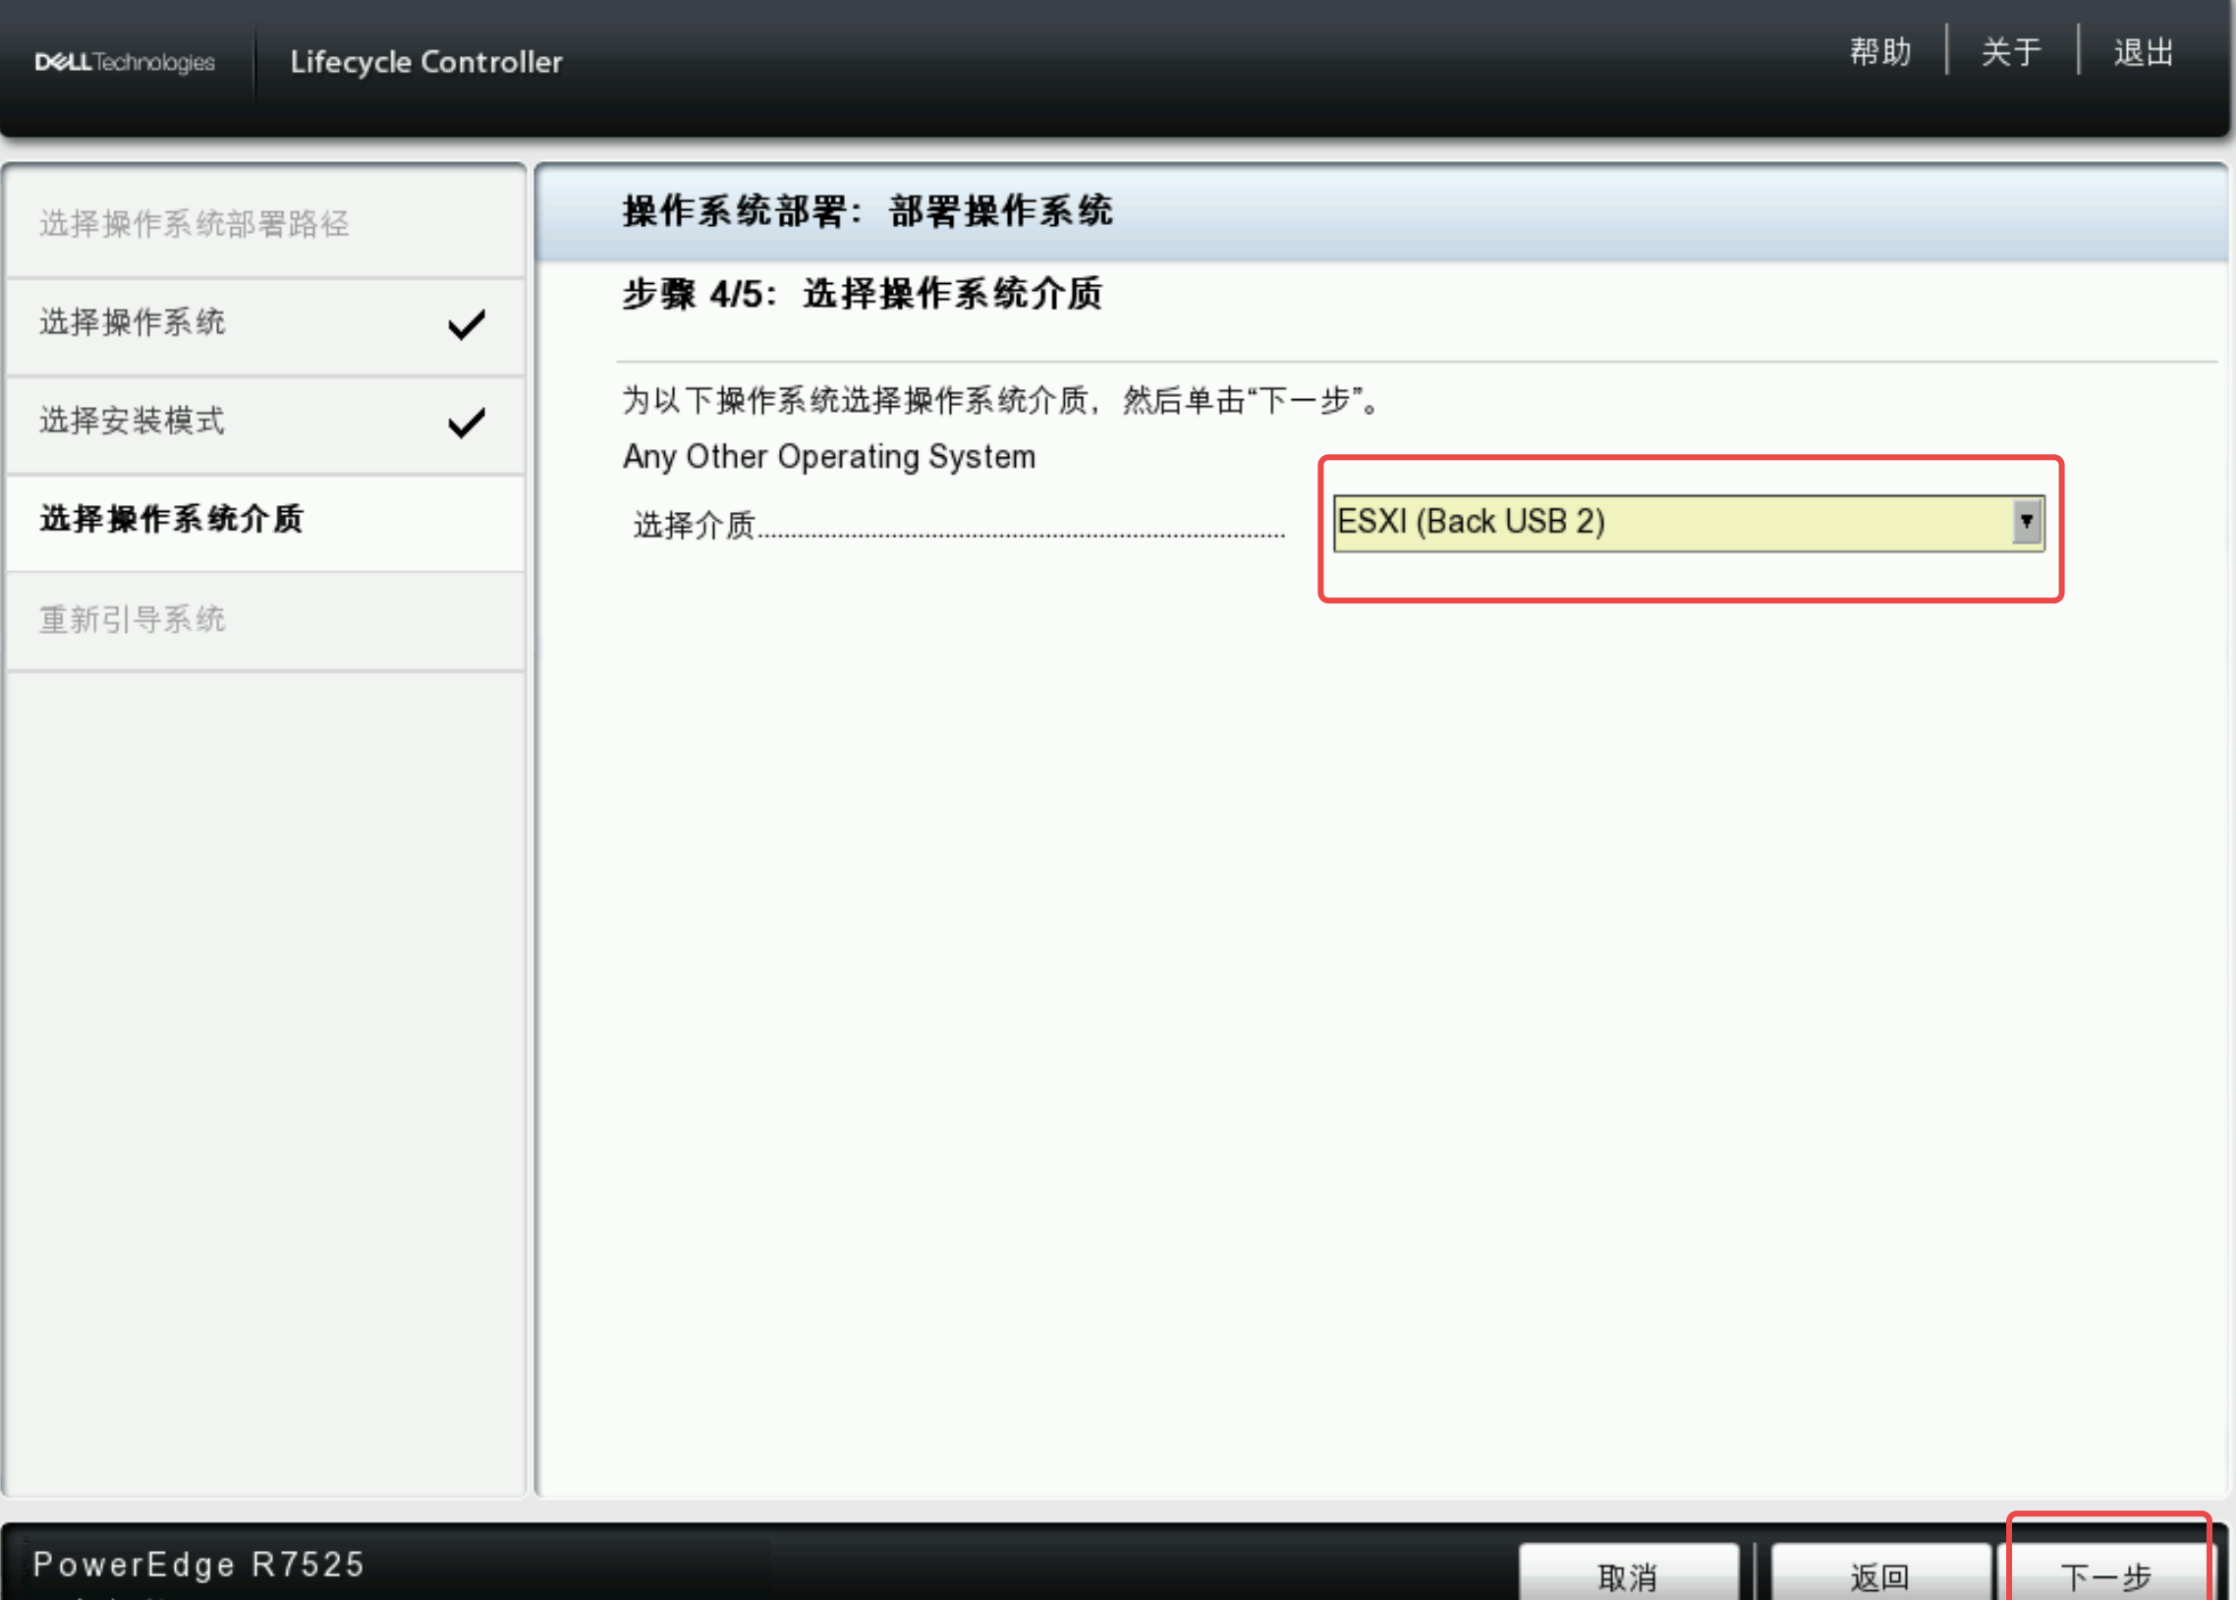The width and height of the screenshot is (2236, 1600).
Task: Open the ESXI (Back USB 2) media dropdown
Action: tap(1688, 522)
